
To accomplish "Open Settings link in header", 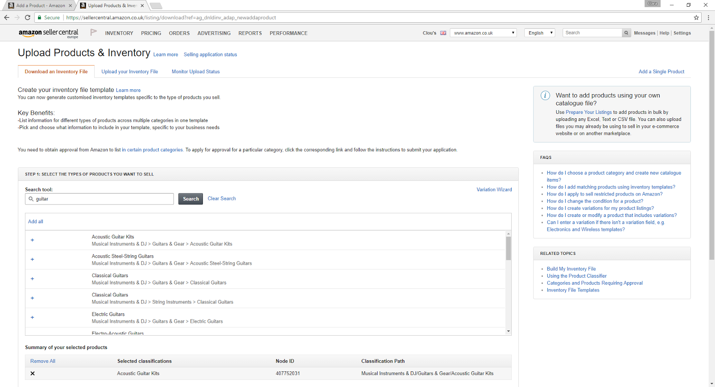I will point(682,33).
